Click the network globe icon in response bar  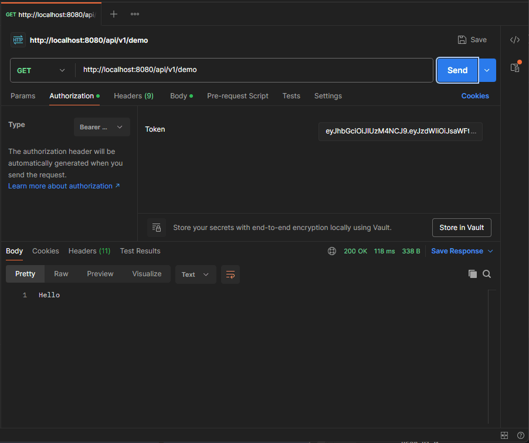[332, 251]
